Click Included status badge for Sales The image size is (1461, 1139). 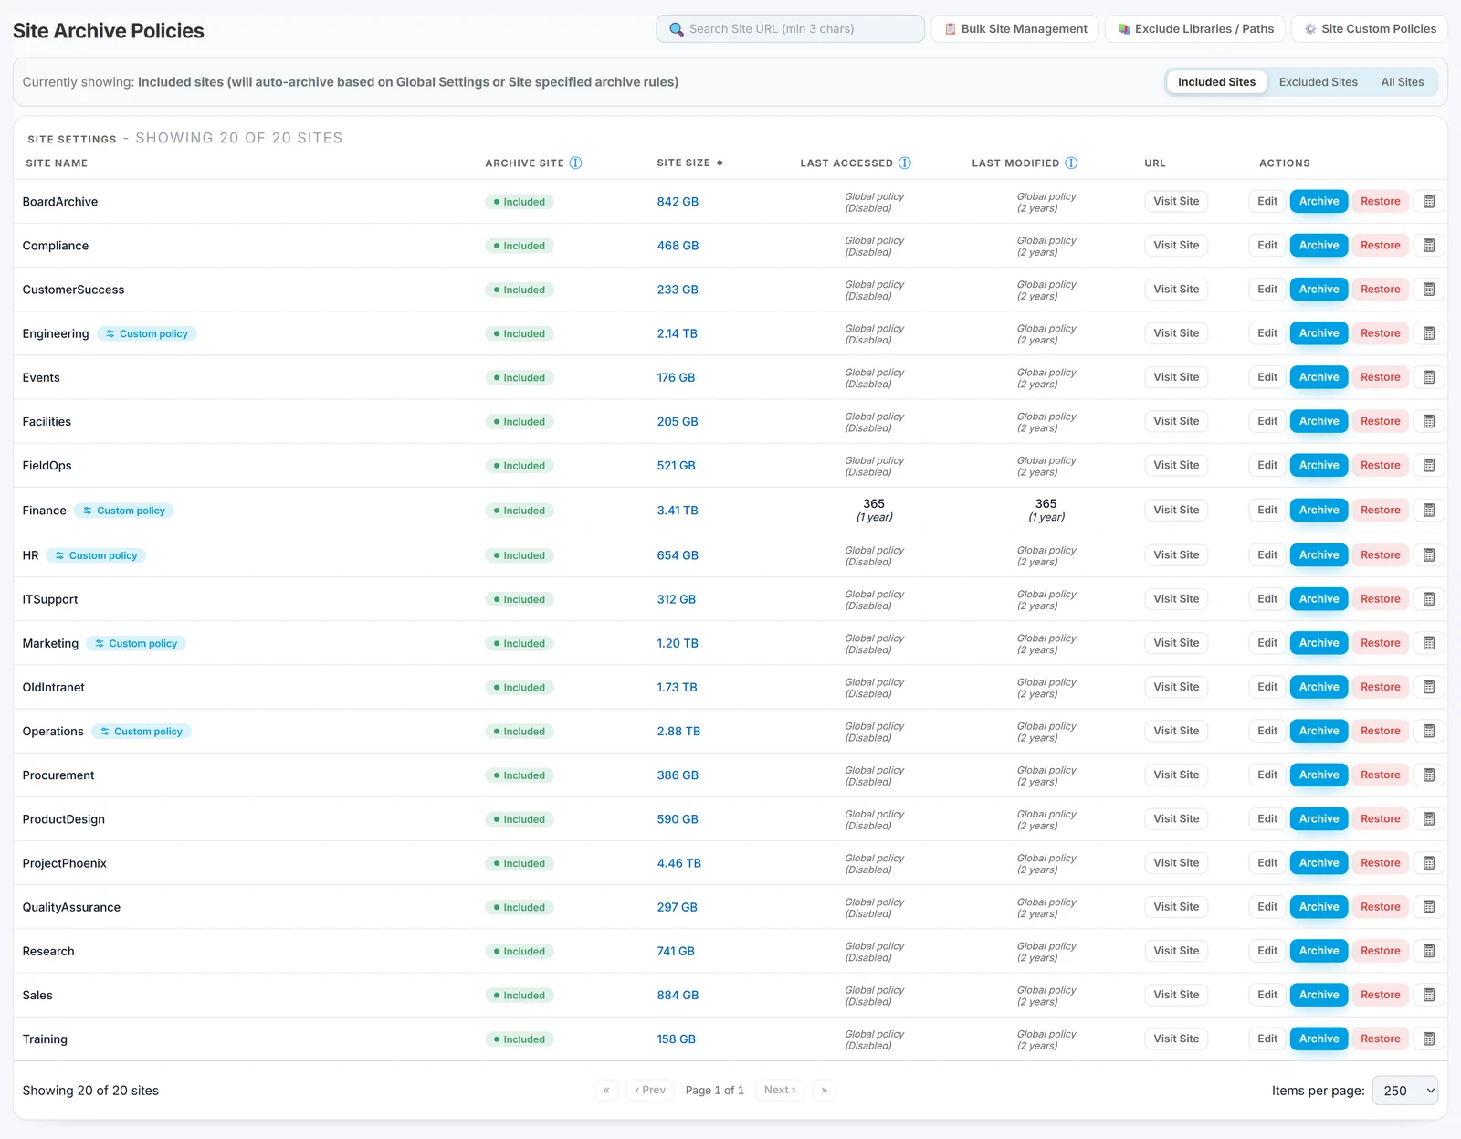pos(520,996)
